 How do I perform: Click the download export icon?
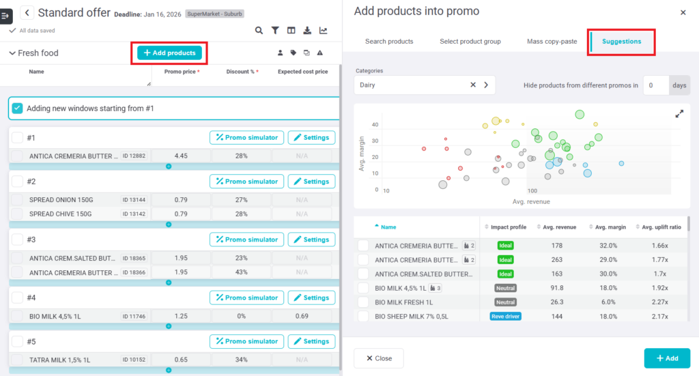tap(307, 31)
